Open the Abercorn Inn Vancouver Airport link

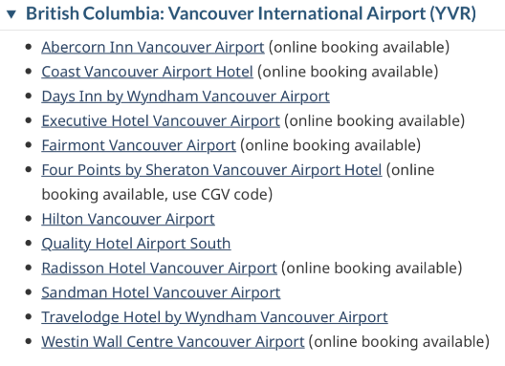[153, 48]
